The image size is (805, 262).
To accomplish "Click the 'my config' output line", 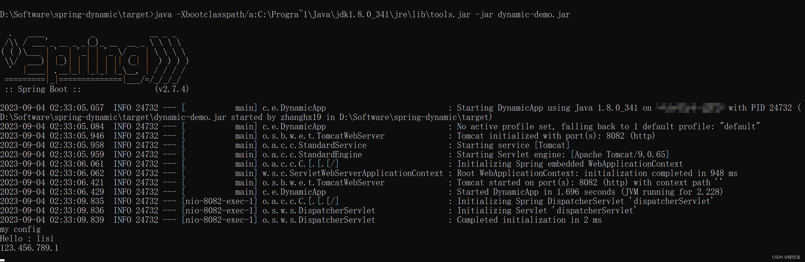I will (x=20, y=229).
